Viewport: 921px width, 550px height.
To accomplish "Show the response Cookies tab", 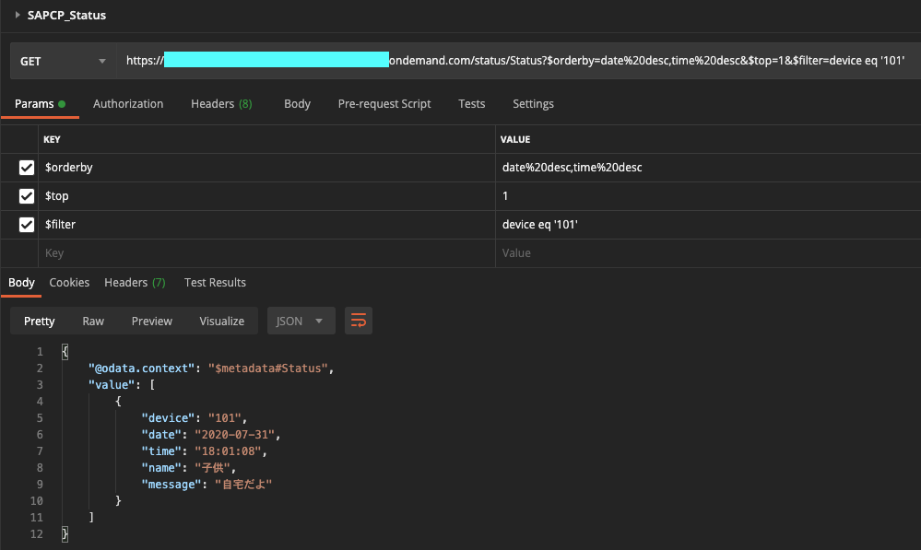I will click(x=69, y=282).
